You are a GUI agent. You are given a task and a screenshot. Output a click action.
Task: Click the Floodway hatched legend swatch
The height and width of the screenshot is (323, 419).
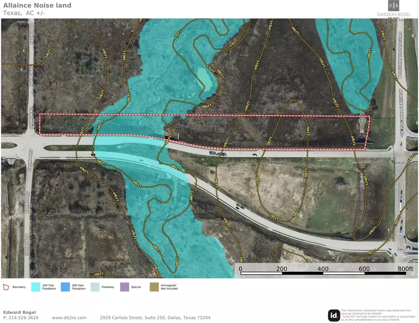click(x=95, y=287)
